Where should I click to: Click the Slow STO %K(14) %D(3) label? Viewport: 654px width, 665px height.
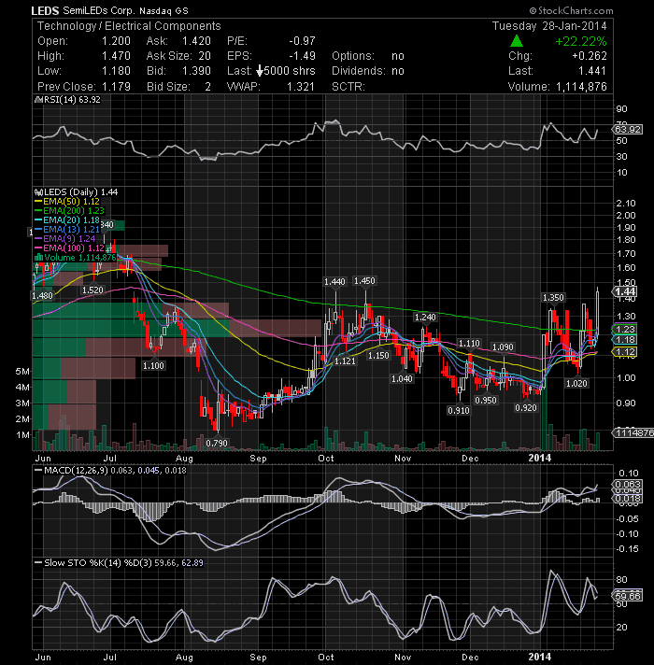(x=98, y=563)
